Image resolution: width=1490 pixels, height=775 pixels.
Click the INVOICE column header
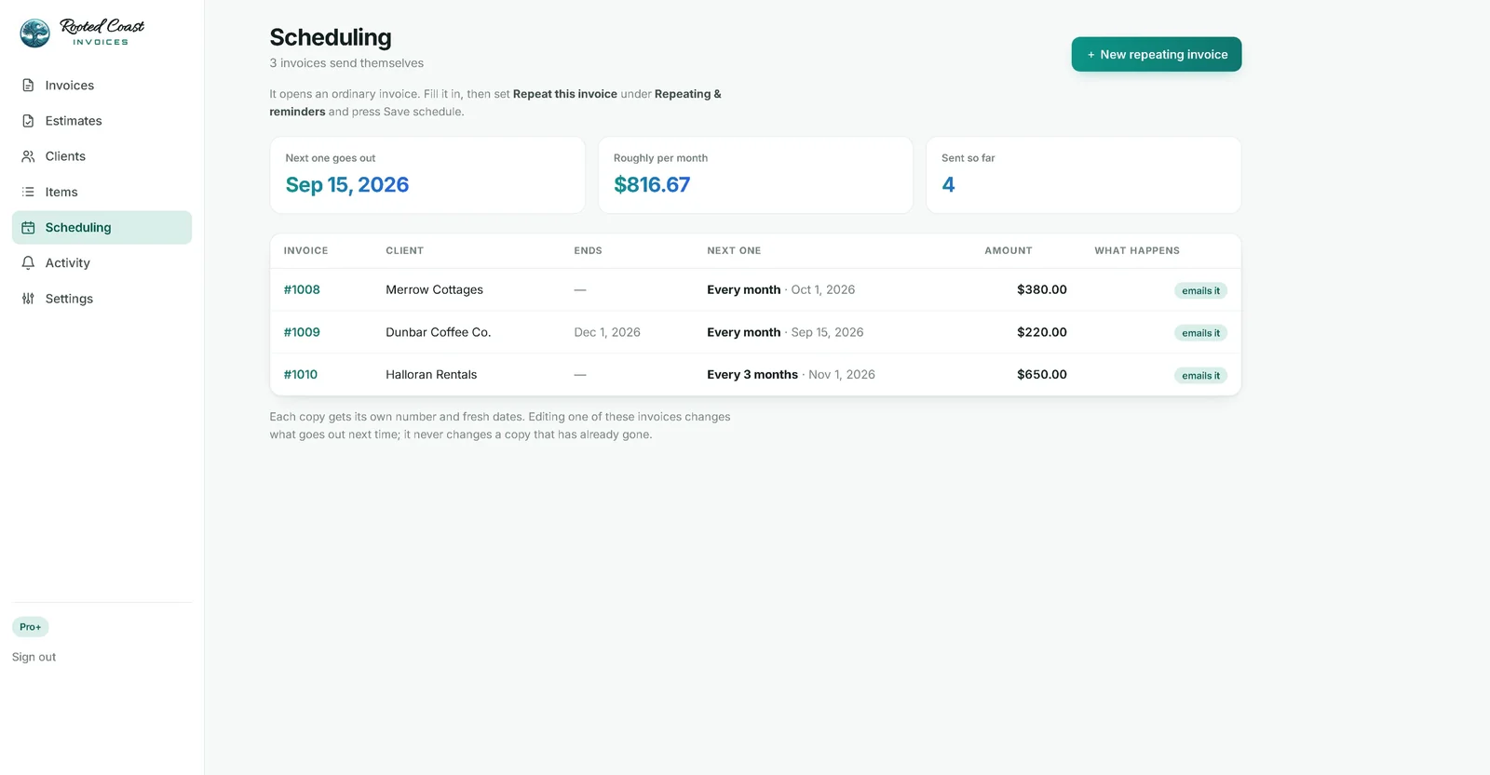[x=305, y=251]
